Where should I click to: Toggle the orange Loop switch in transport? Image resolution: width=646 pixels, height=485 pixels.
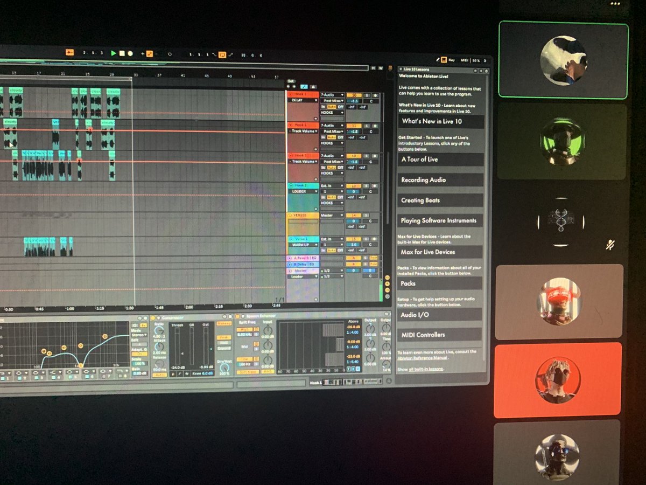222,55
